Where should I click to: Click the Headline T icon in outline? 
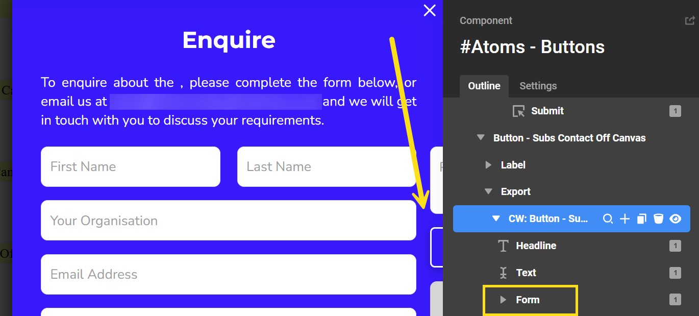503,246
